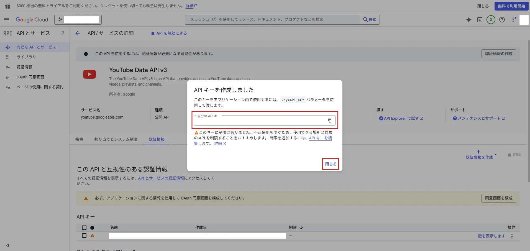This screenshot has height=251, width=530.
Task: Open the 詳細 link in trial banner
Action: (191, 6)
